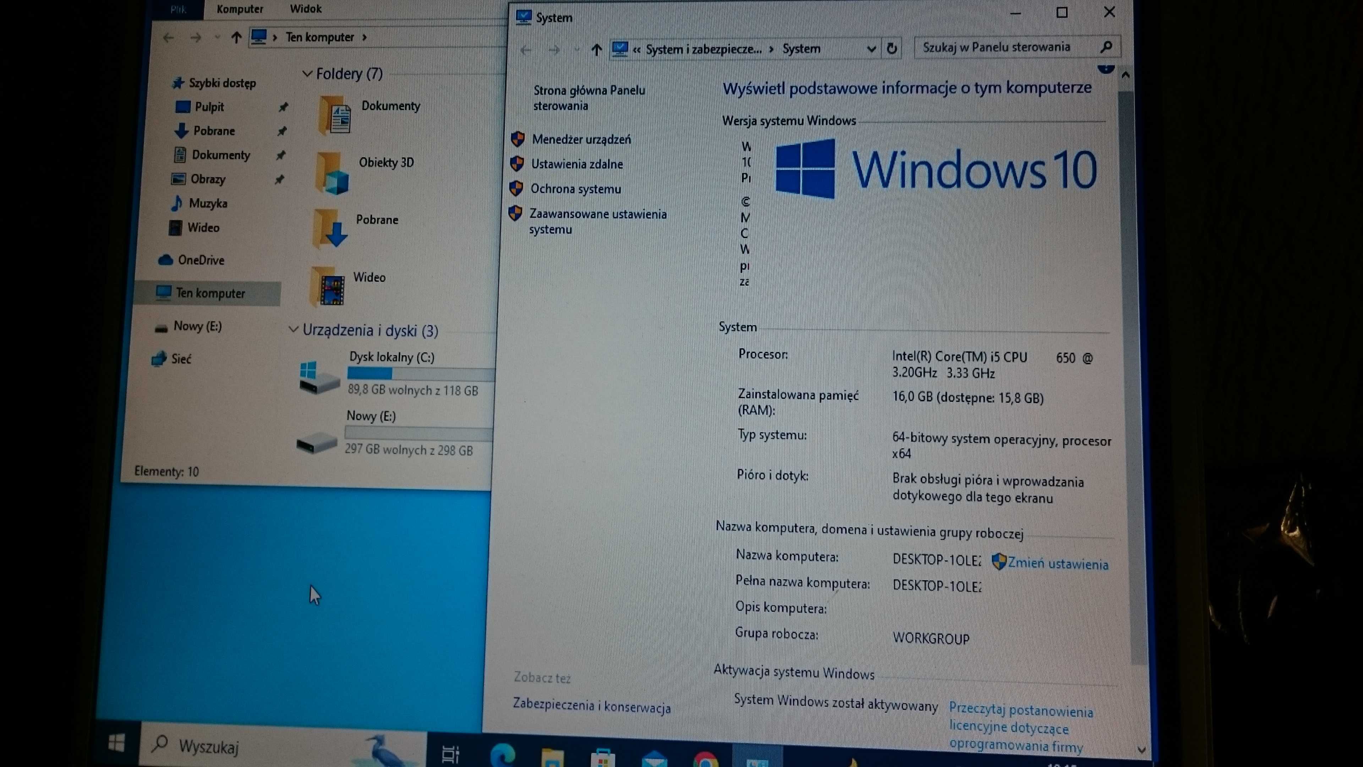Open Ochrona systemu link
This screenshot has height=767, width=1363.
coord(576,189)
